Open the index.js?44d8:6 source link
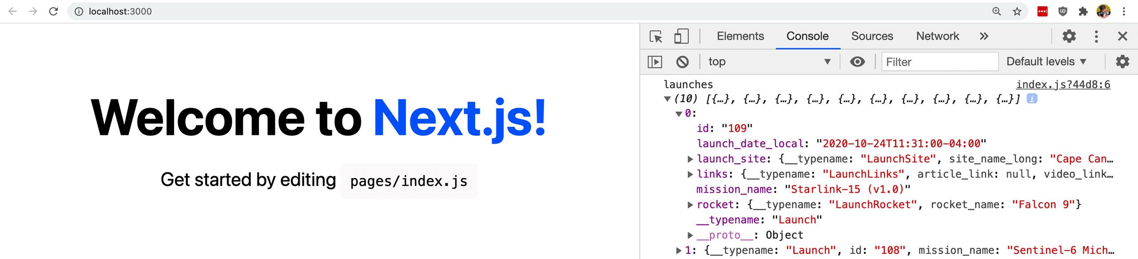The height and width of the screenshot is (259, 1138). pyautogui.click(x=1063, y=85)
